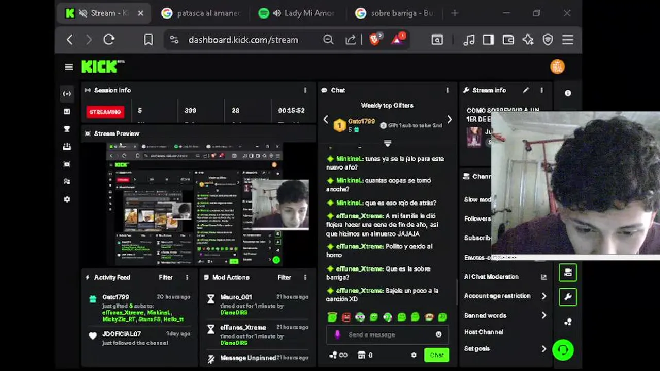The image size is (660, 371).
Task: Click Filter in Mod Actions
Action: (x=284, y=277)
